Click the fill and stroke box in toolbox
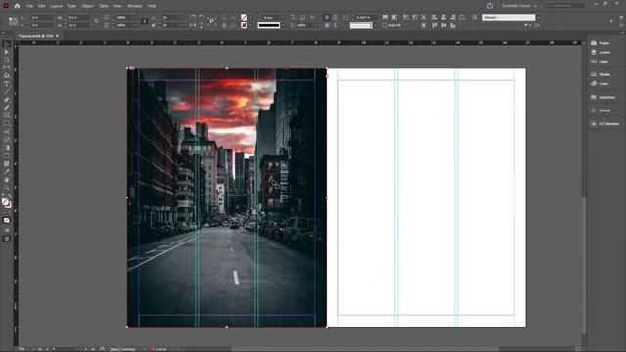Screen dimensions: 626x352 coord(6,203)
